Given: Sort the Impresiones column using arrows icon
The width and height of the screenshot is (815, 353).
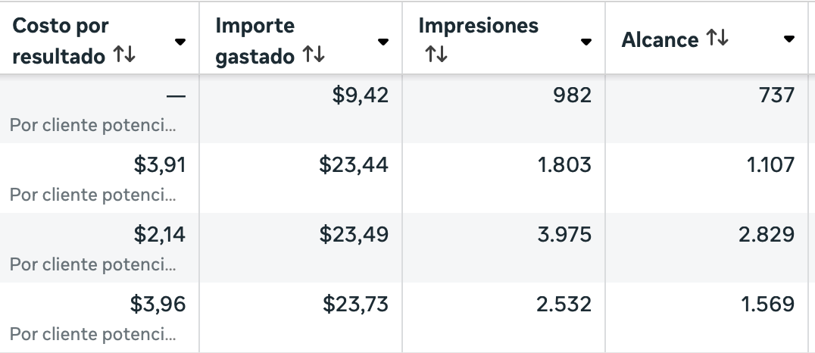Looking at the screenshot, I should click(436, 55).
